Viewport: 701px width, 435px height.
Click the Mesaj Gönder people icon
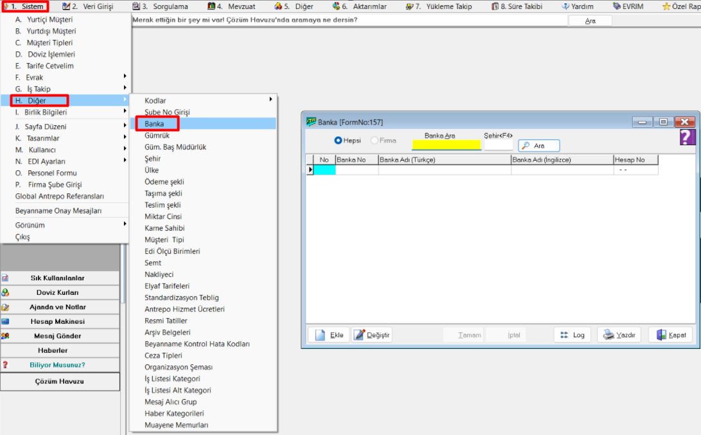[5, 336]
